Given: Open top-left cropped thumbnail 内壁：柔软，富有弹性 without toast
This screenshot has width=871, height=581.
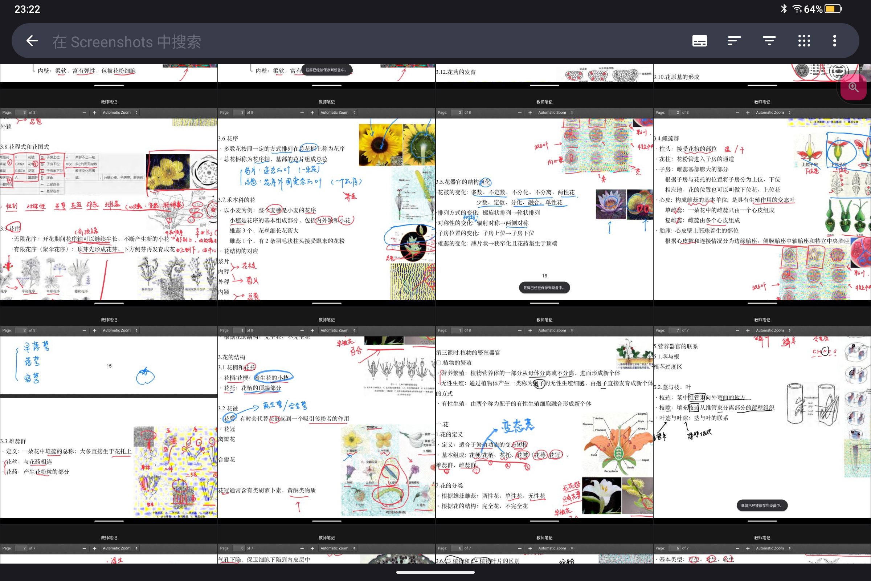Looking at the screenshot, I should coord(109,76).
